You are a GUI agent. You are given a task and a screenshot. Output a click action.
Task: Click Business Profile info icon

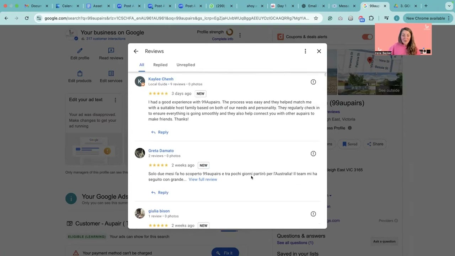(x=350, y=128)
